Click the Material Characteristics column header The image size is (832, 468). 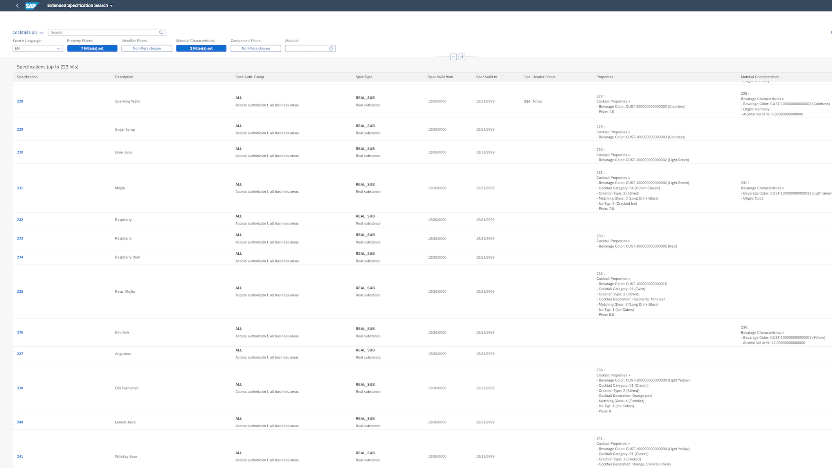pyautogui.click(x=760, y=77)
